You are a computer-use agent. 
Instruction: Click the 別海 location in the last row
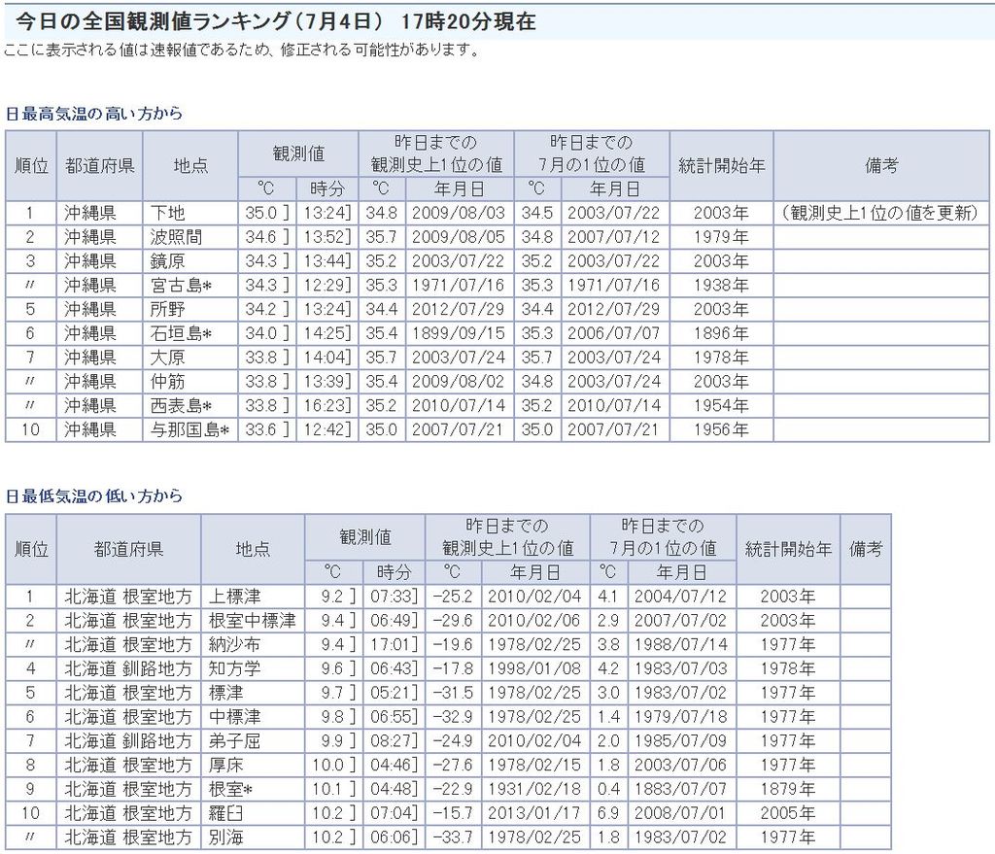(x=225, y=837)
